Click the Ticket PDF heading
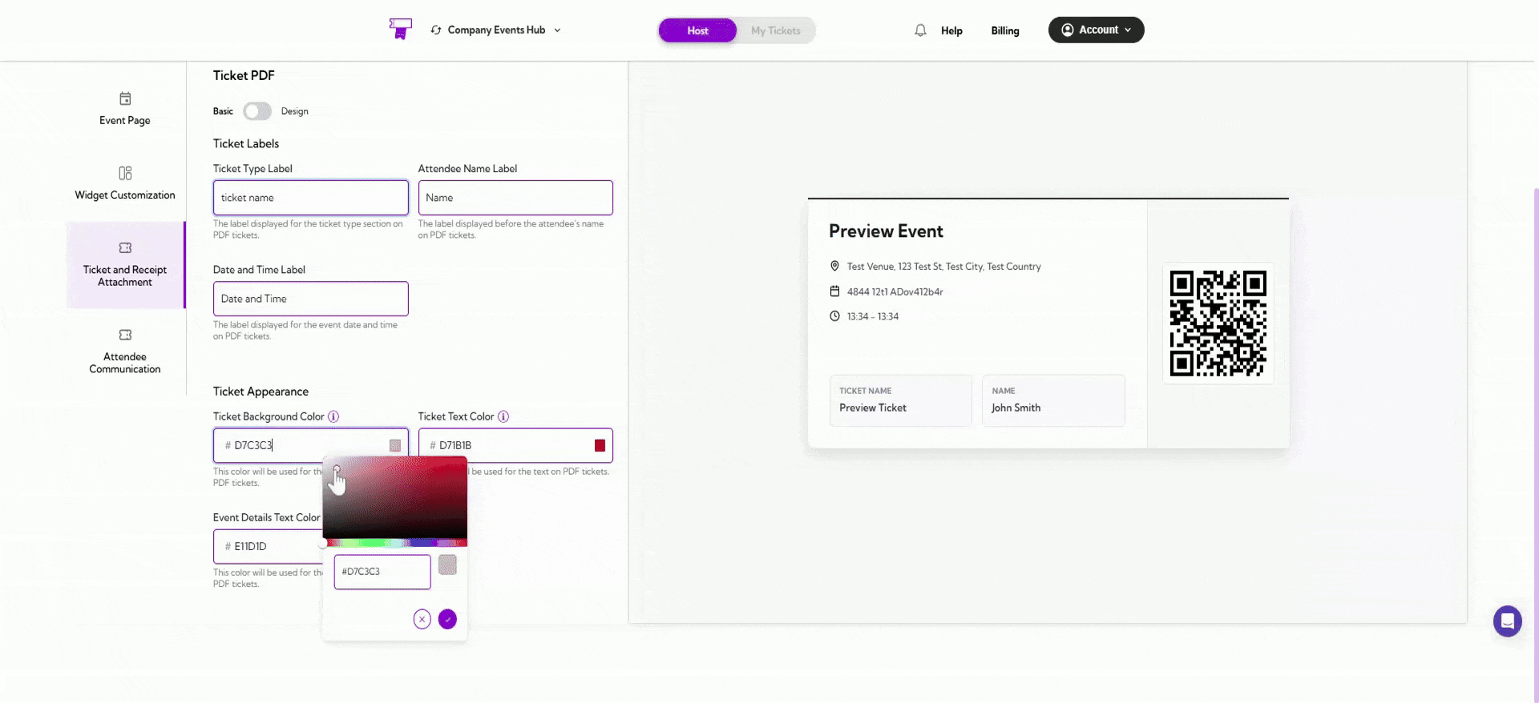 pos(244,75)
